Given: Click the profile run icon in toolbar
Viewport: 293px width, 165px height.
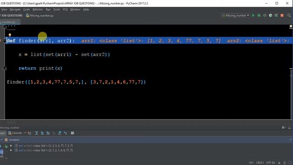Looking at the screenshot, I should coord(271,16).
